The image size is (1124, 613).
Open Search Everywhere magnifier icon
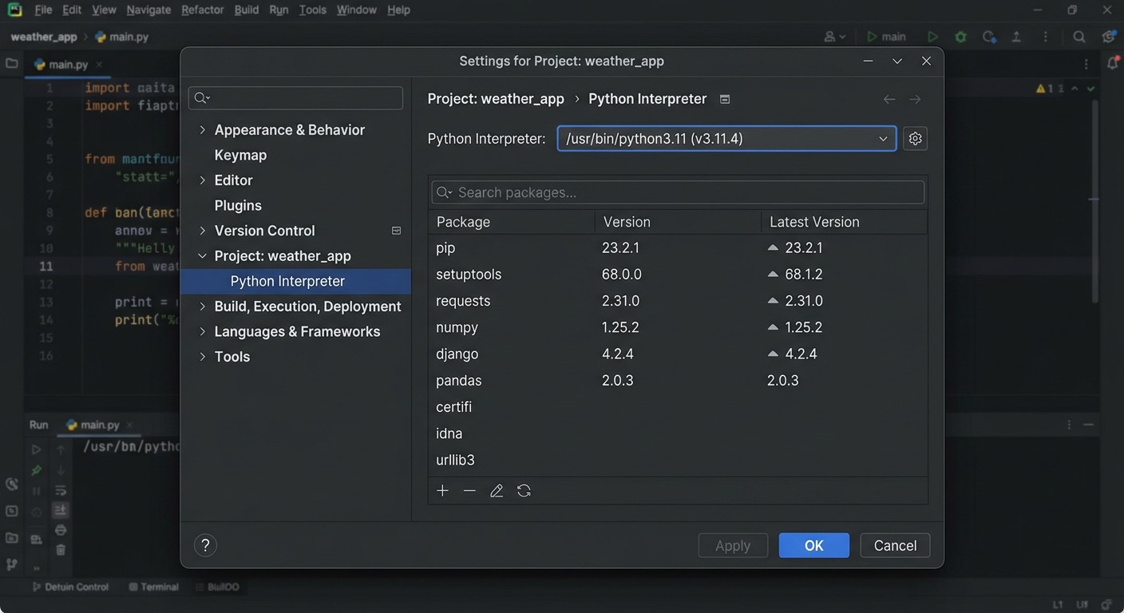tap(1078, 37)
